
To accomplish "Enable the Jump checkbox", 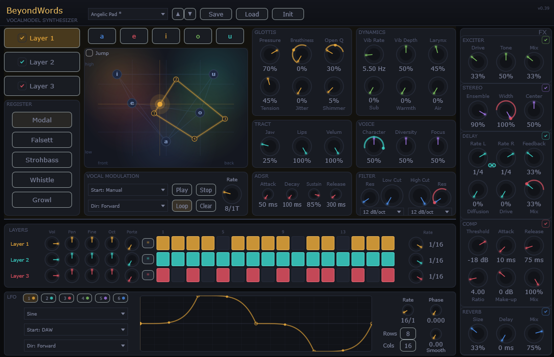I will pyautogui.click(x=89, y=53).
